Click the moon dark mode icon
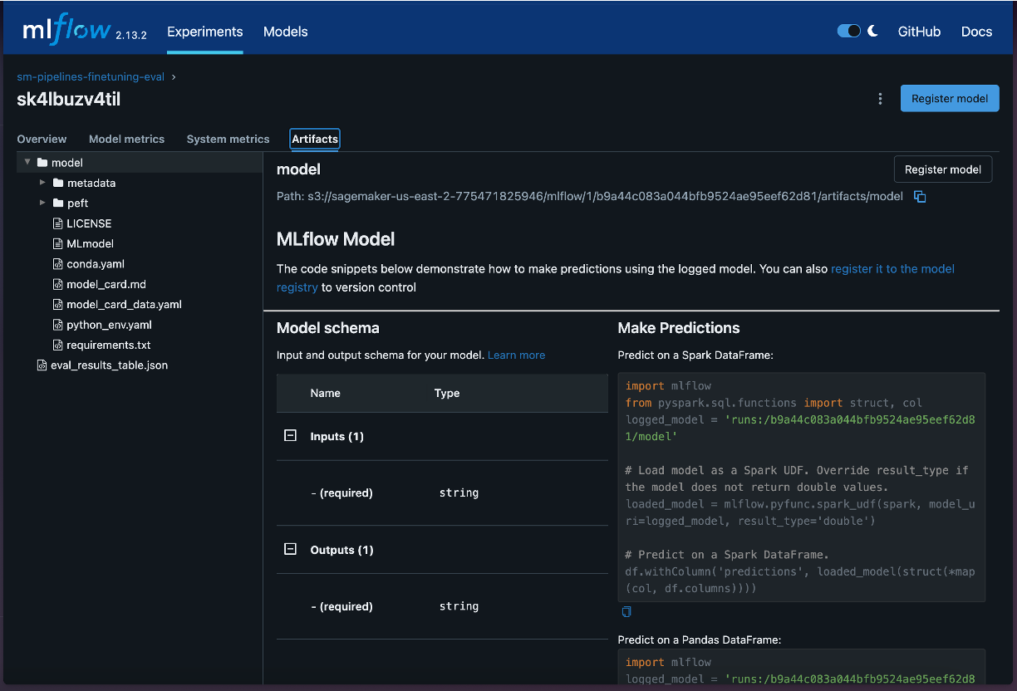Viewport: 1017px width, 691px height. click(x=872, y=32)
